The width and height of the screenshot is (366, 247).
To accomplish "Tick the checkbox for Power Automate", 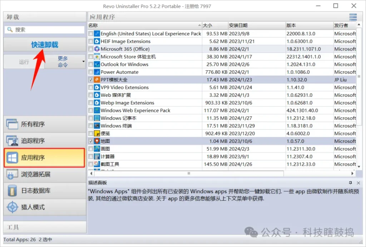I will (x=90, y=72).
